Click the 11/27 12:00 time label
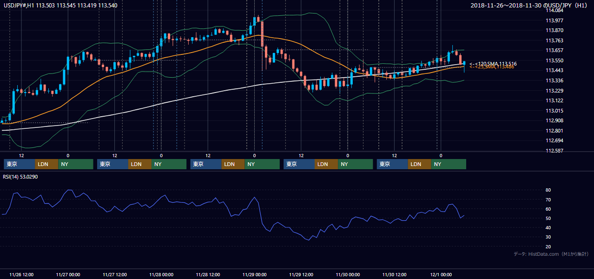 point(114,274)
